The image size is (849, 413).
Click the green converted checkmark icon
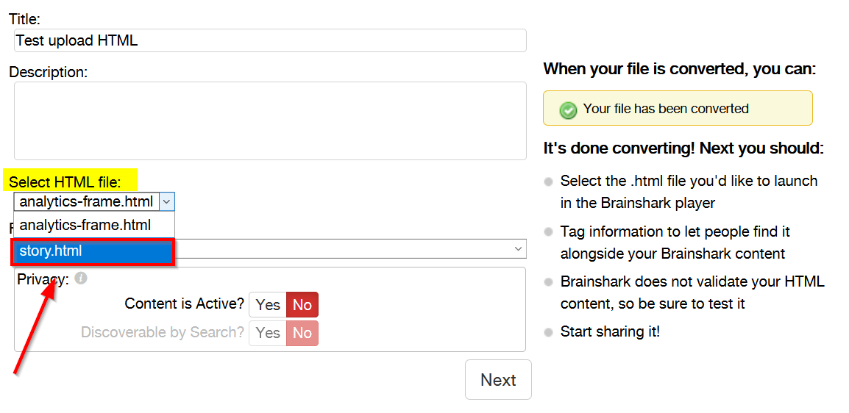[568, 110]
